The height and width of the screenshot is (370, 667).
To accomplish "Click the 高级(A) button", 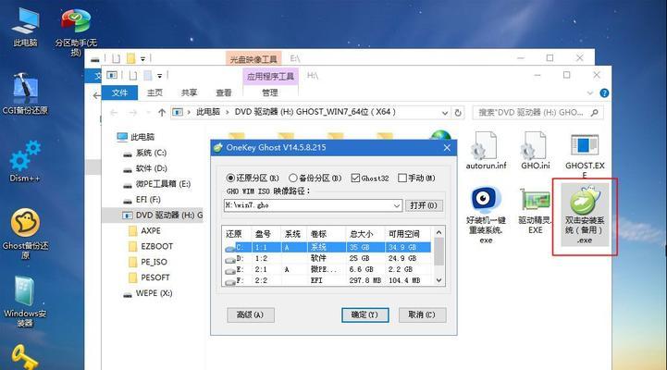I will click(x=250, y=314).
